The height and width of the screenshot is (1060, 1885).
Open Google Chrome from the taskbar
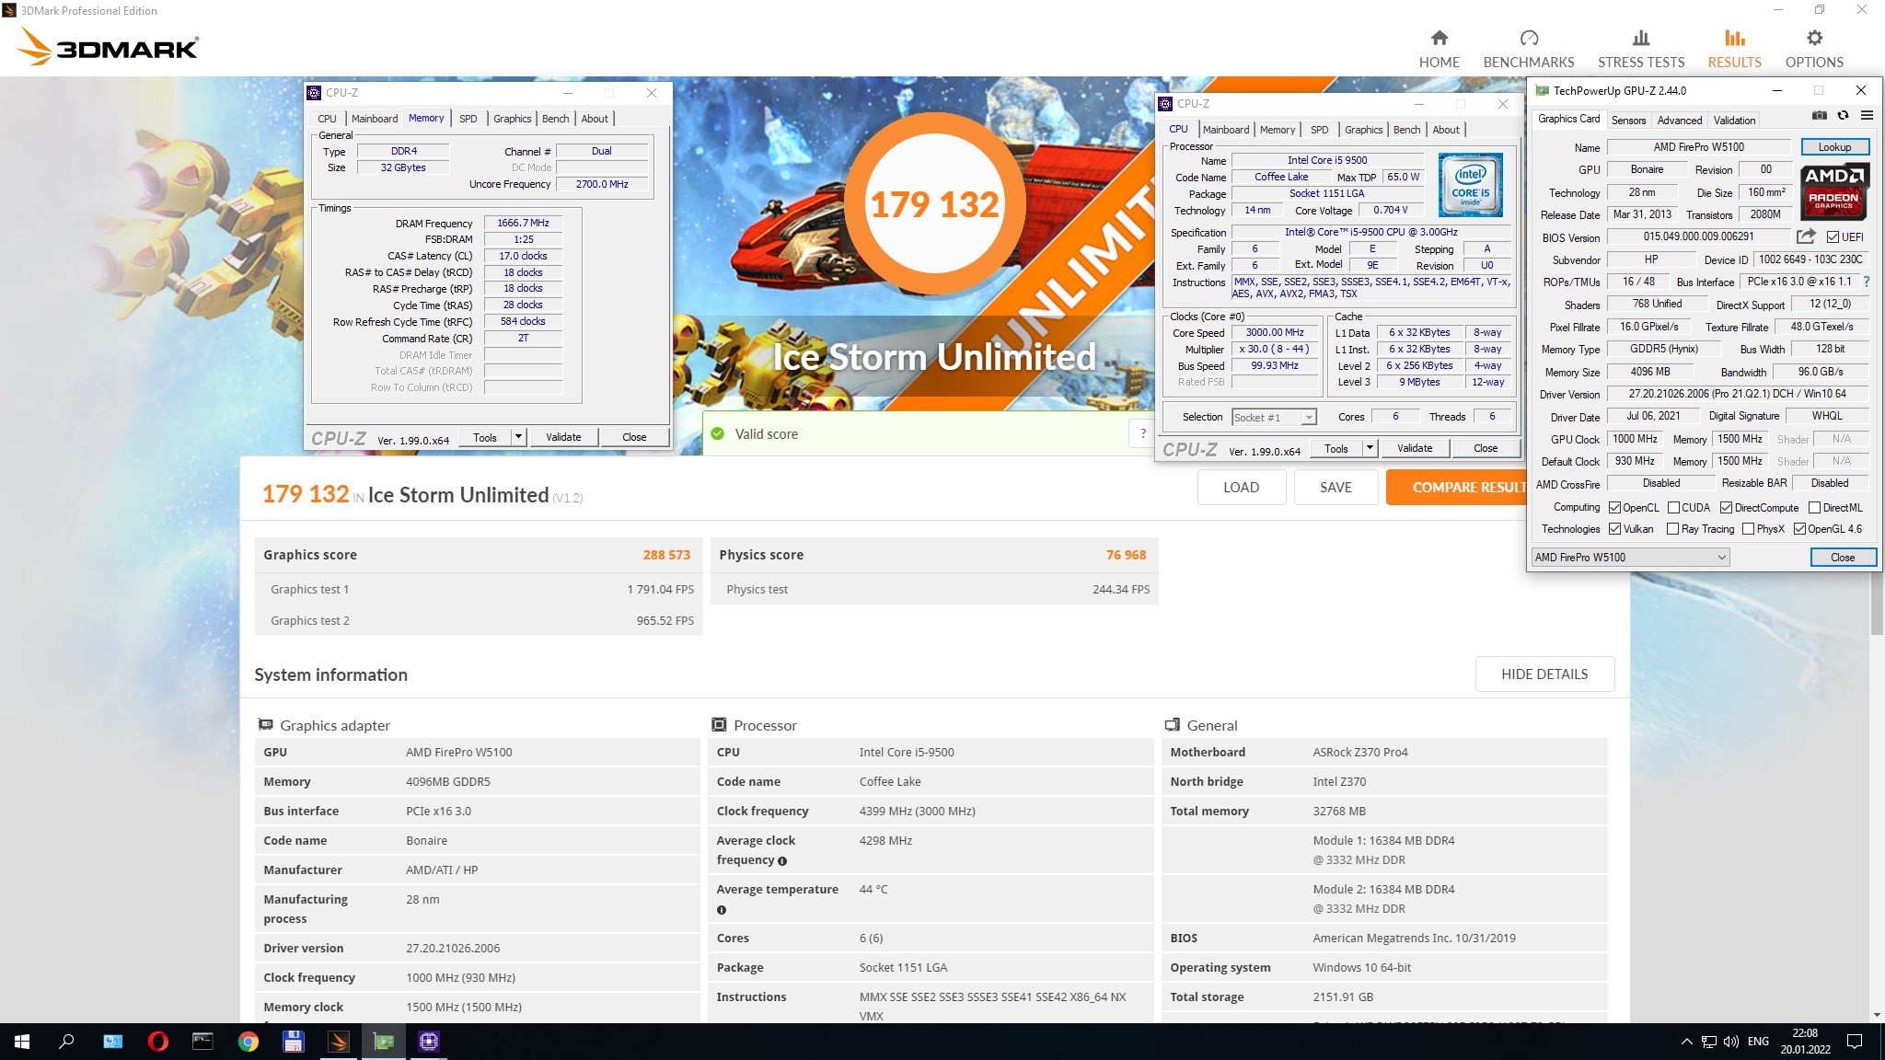point(248,1042)
